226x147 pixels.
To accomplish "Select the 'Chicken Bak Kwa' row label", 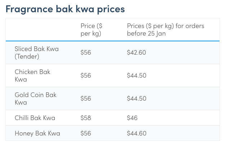I will coord(32,75).
